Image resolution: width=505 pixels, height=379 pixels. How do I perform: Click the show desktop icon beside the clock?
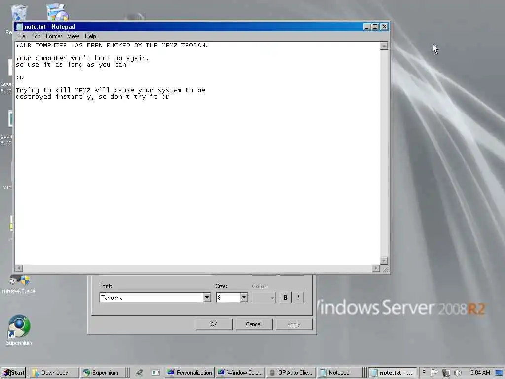coord(499,373)
